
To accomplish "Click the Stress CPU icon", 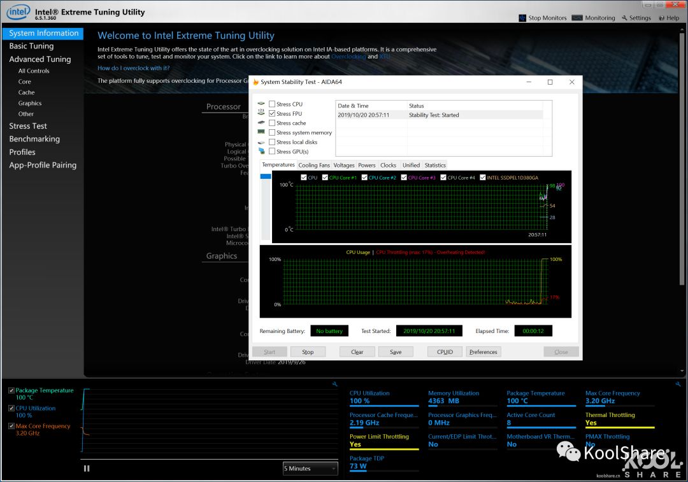I will coord(261,104).
